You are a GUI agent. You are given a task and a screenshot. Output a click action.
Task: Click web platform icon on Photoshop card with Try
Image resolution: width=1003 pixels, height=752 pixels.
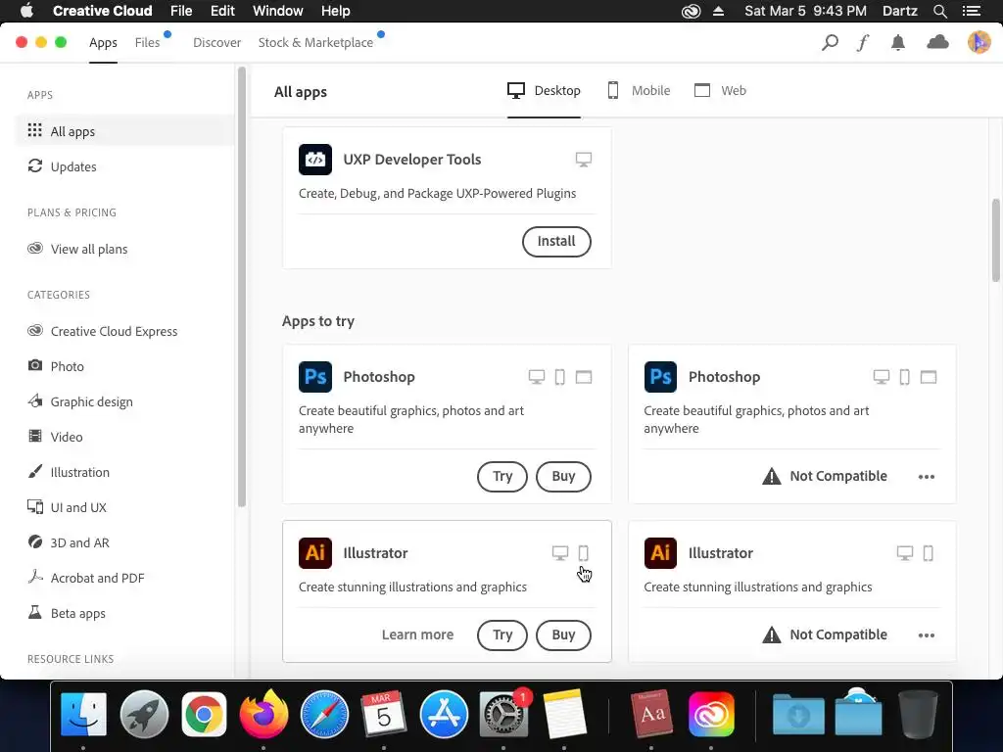click(x=584, y=377)
